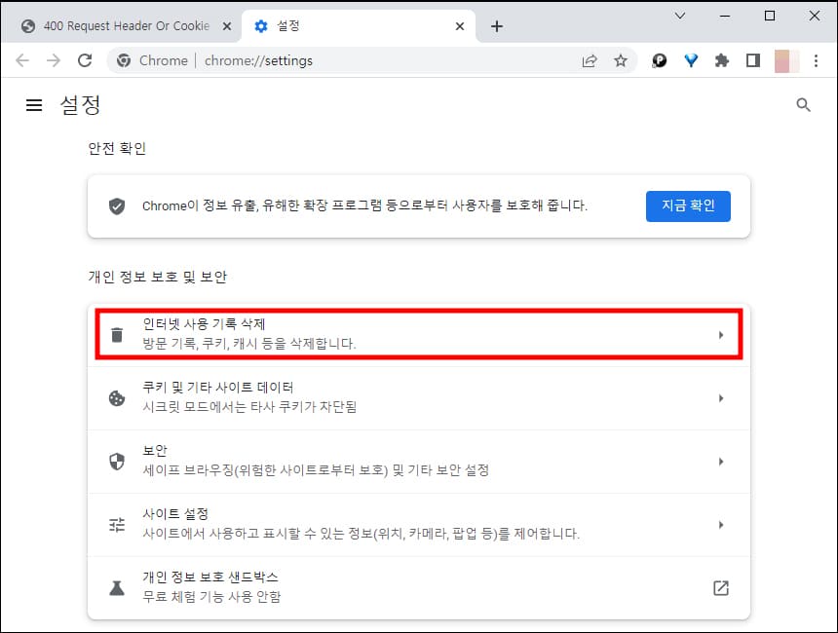Image resolution: width=838 pixels, height=633 pixels.
Task: Expand the 보안 settings row arrow
Action: [721, 461]
